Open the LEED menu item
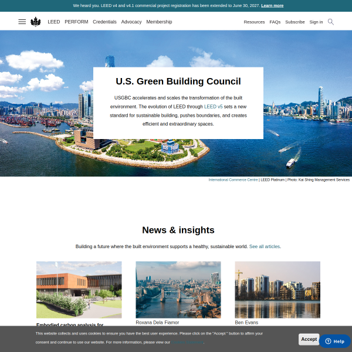The image size is (352, 352). coord(53,22)
